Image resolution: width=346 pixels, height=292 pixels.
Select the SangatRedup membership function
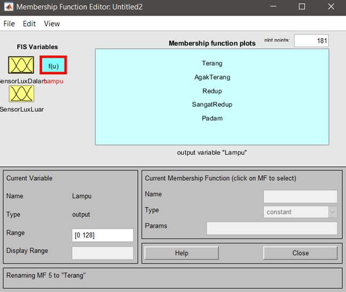(212, 105)
